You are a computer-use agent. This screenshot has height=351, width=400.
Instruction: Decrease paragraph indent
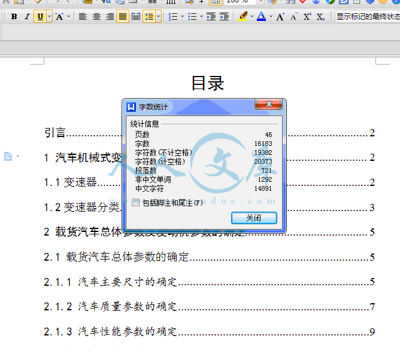pos(211,17)
